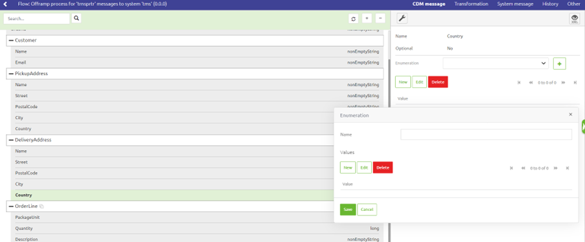585x242 pixels.
Task: Save the enumeration
Action: 348,210
